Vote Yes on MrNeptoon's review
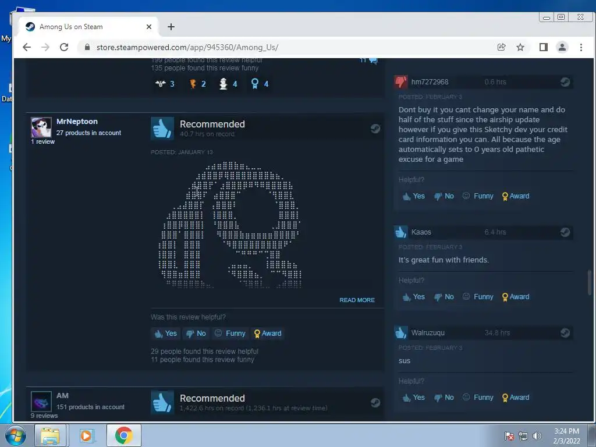 [x=165, y=334]
